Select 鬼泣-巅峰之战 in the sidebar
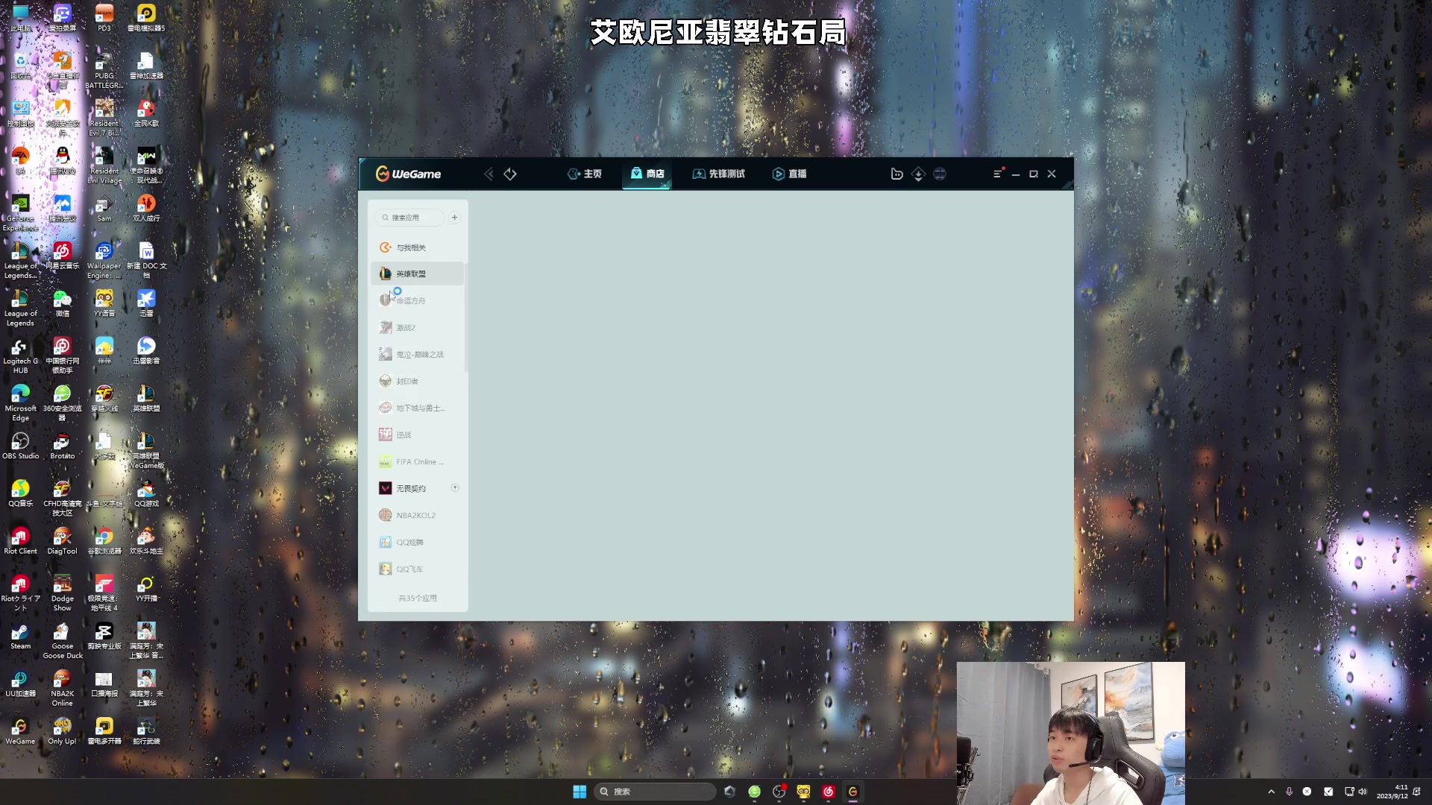 tap(418, 354)
